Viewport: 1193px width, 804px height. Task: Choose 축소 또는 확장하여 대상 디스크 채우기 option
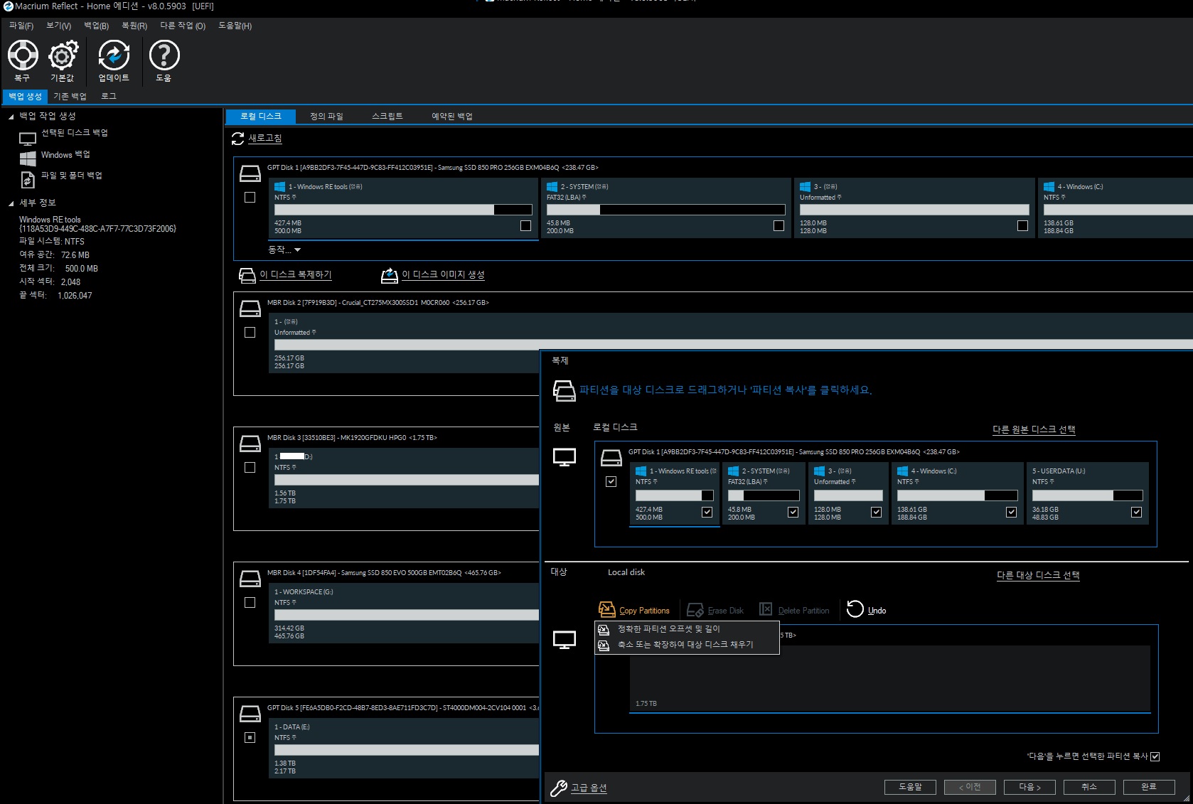pyautogui.click(x=687, y=645)
